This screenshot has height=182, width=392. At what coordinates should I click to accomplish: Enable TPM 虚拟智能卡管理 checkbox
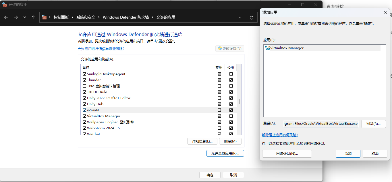pyautogui.click(x=85, y=86)
